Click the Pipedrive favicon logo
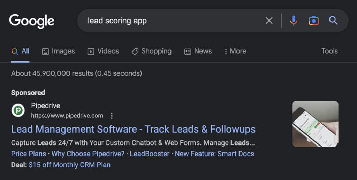Screen dimensions: 357x180 click(x=18, y=110)
